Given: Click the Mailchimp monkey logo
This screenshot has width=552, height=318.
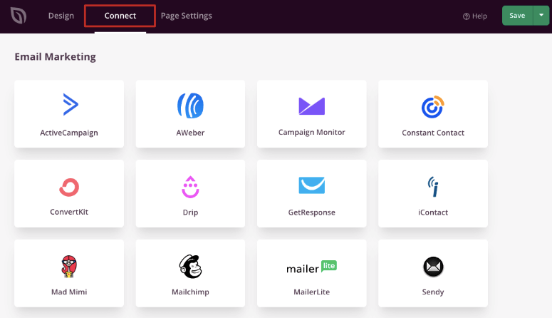Looking at the screenshot, I should (190, 267).
